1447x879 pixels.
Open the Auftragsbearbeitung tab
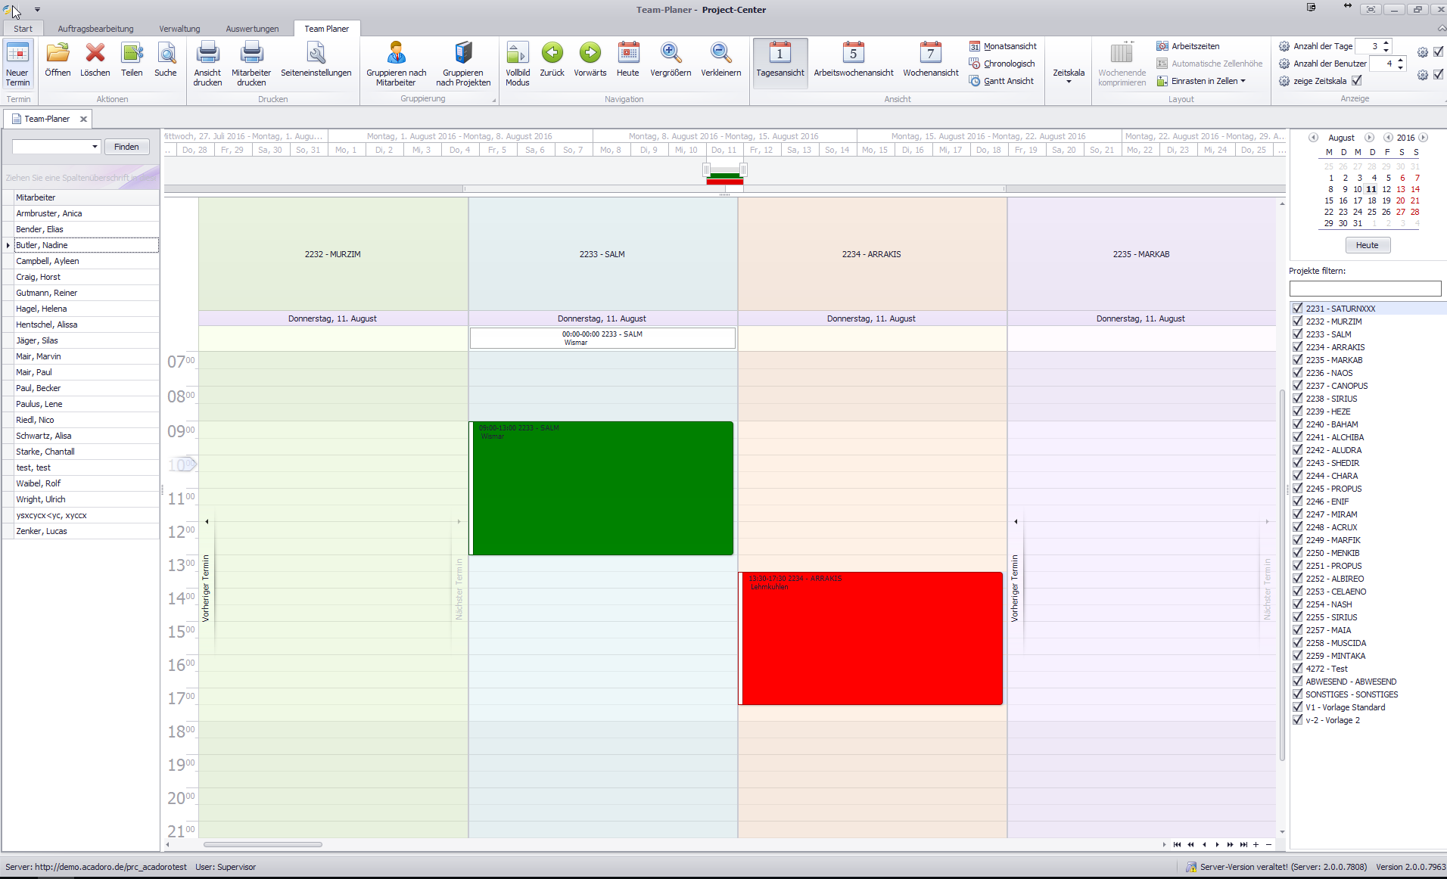pyautogui.click(x=95, y=29)
